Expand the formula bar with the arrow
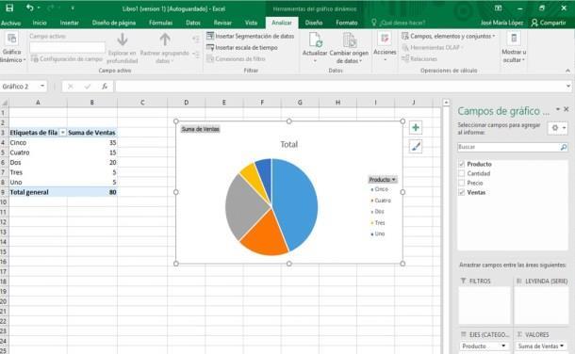Viewport: 575px width, 354px height. pyautogui.click(x=568, y=87)
